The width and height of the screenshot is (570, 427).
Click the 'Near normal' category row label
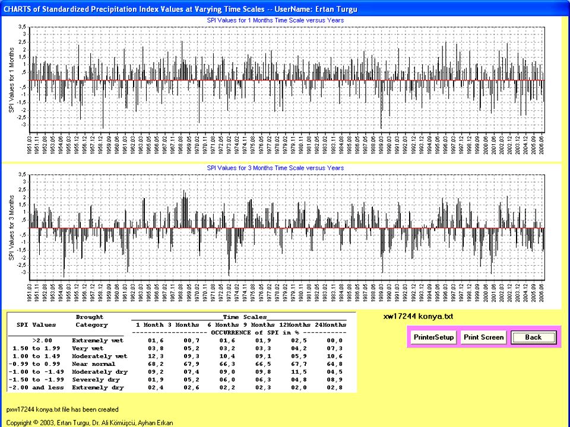93,364
